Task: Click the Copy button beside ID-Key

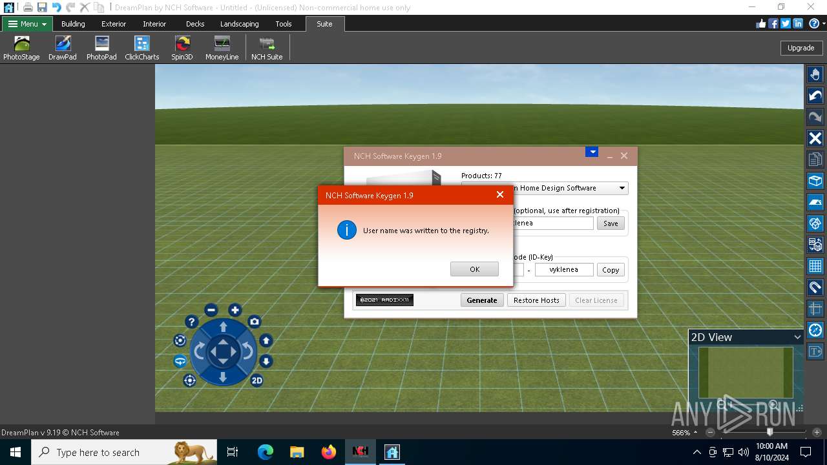Action: pyautogui.click(x=611, y=270)
